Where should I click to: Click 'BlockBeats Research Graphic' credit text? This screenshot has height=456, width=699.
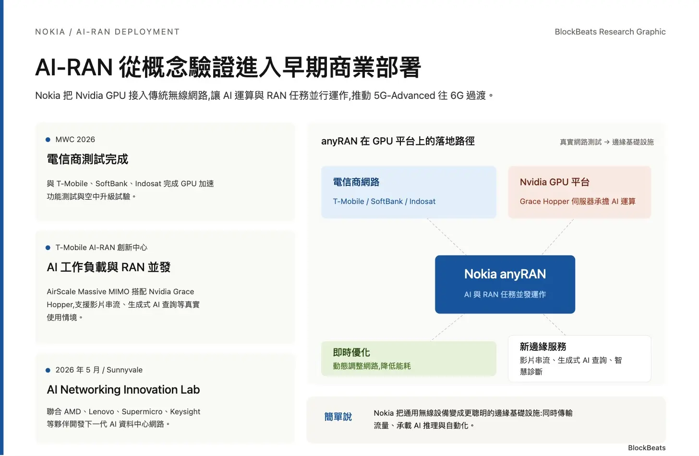[610, 32]
